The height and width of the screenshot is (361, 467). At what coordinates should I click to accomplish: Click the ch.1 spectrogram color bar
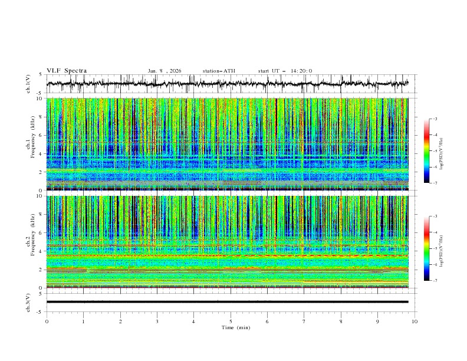(426, 151)
